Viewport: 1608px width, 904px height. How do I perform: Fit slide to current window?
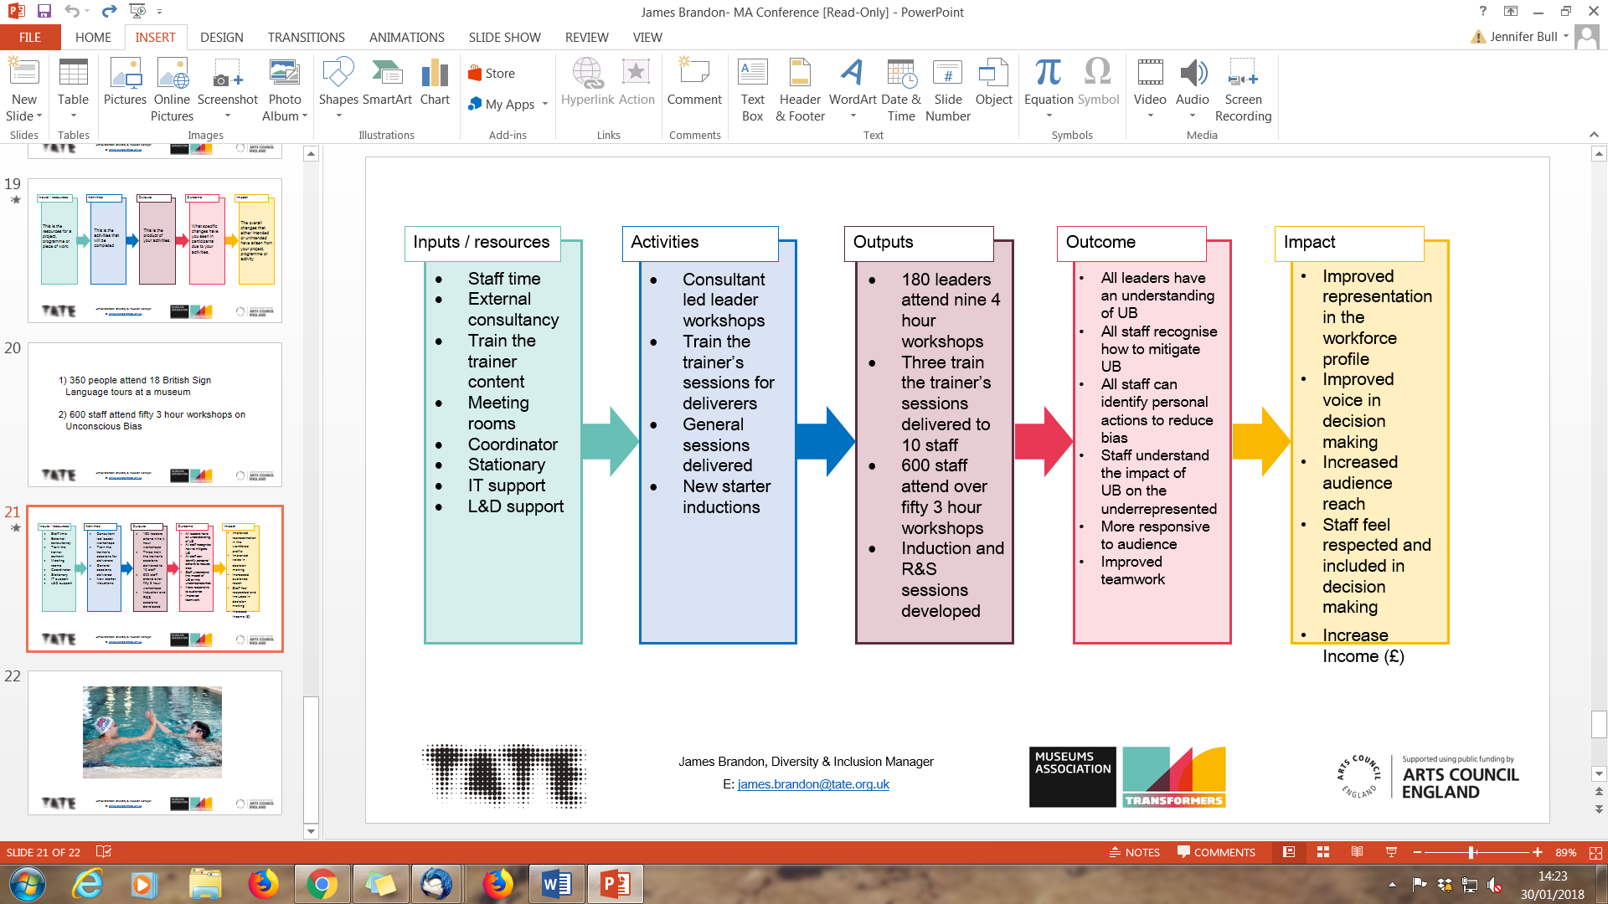click(x=1595, y=852)
